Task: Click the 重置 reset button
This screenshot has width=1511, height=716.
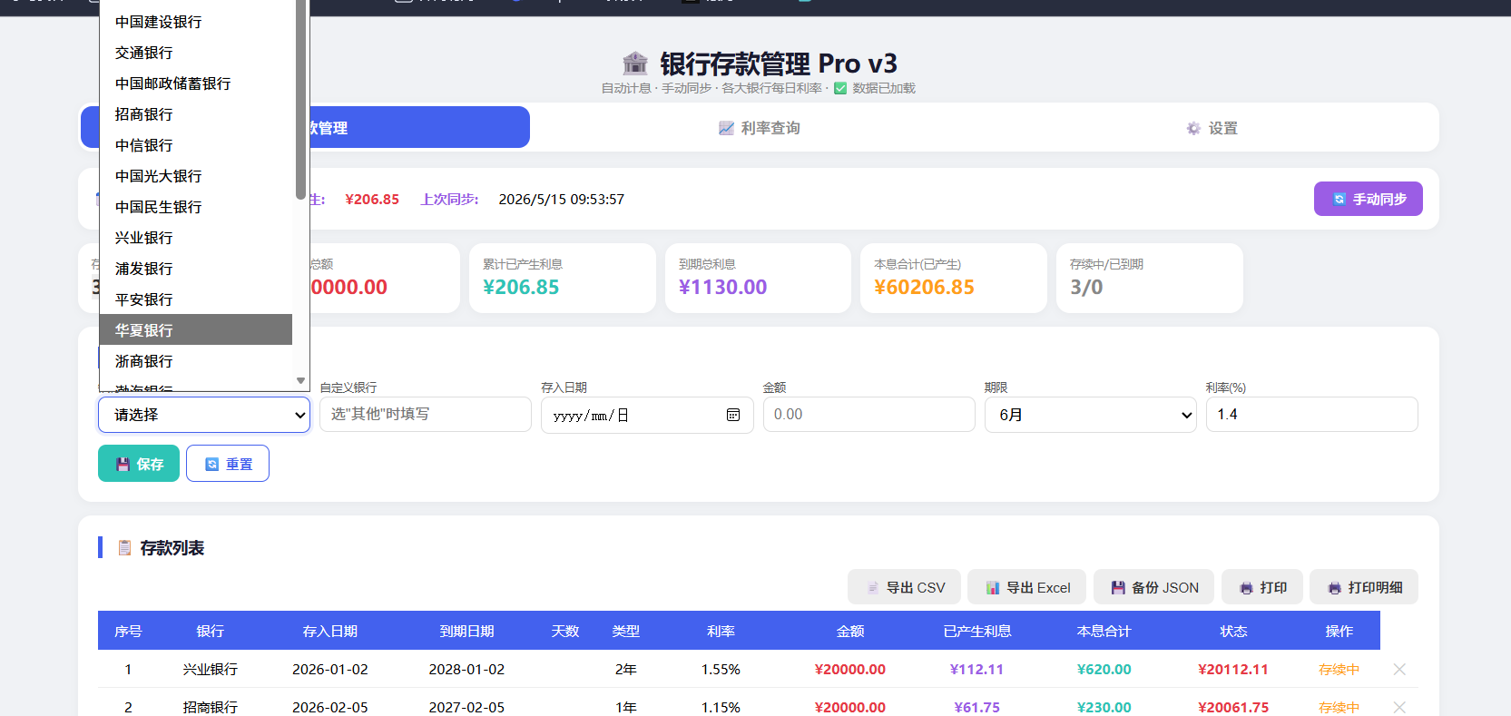Action: [228, 464]
